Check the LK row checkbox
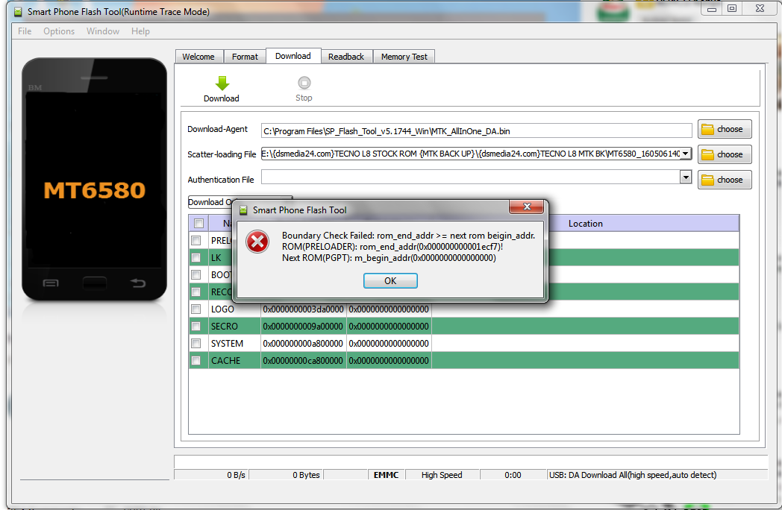Screen dimensions: 782x510 pyautogui.click(x=196, y=258)
